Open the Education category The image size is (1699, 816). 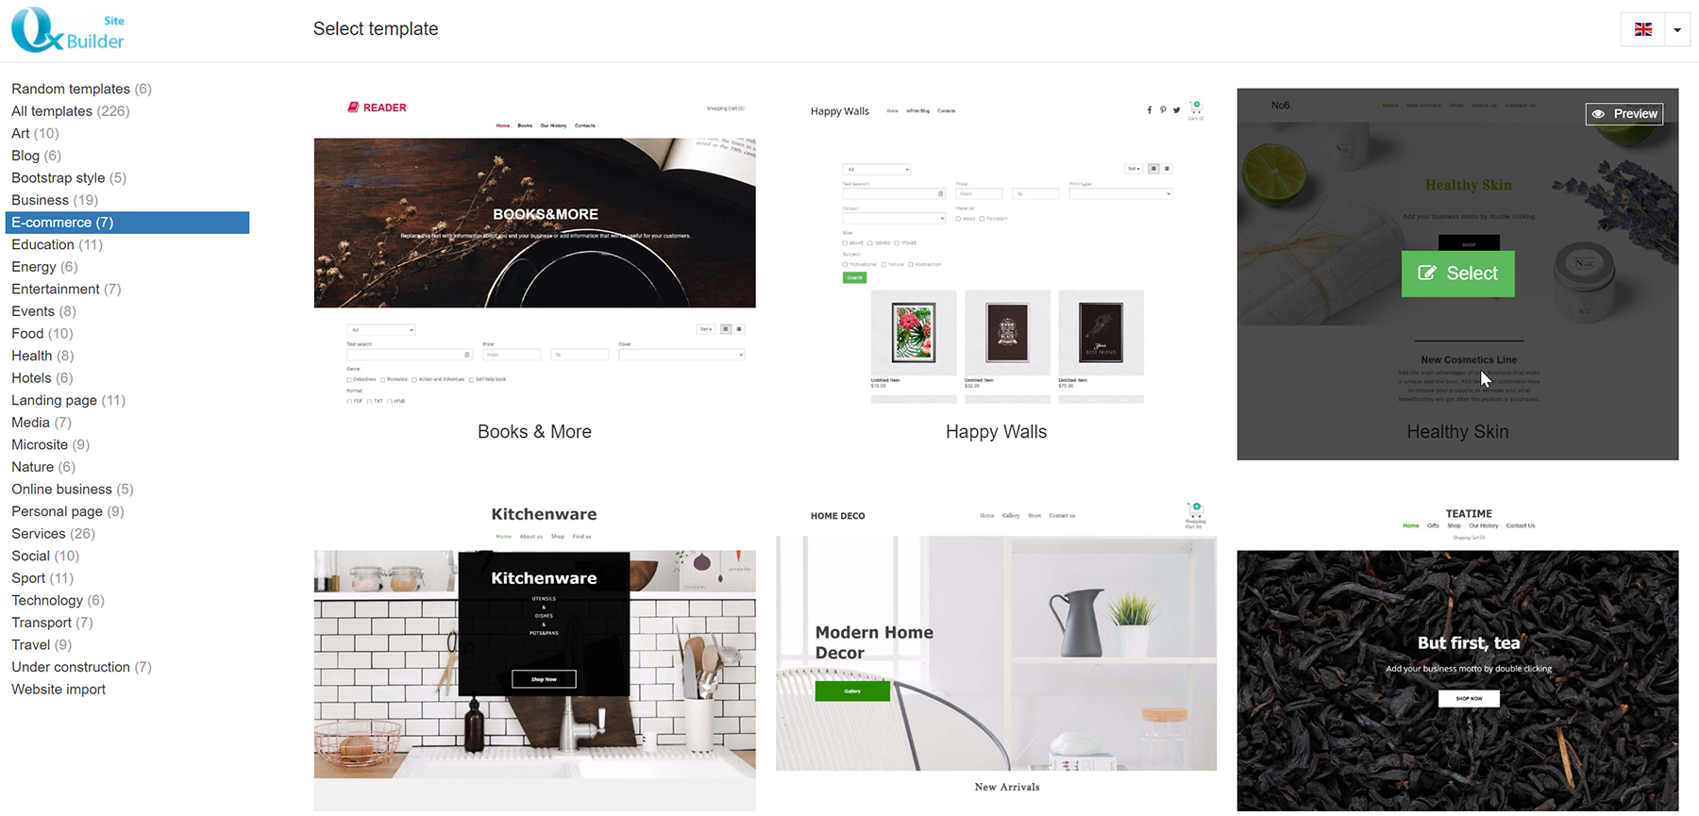pos(57,244)
